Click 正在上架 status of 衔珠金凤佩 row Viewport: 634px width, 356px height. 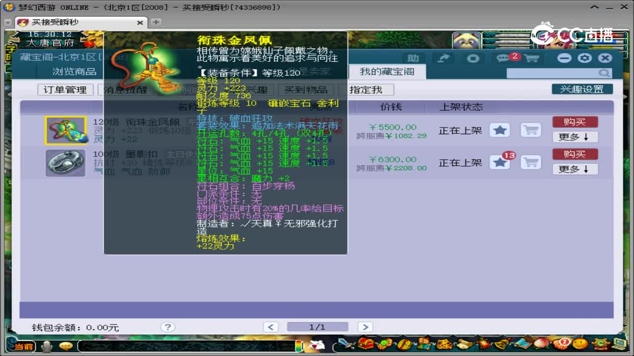coord(460,131)
